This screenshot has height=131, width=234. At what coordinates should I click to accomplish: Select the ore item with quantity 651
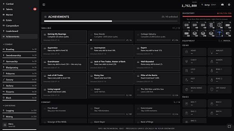point(194,33)
